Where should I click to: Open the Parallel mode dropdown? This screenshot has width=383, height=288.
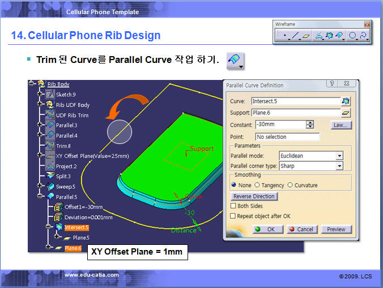click(x=339, y=156)
